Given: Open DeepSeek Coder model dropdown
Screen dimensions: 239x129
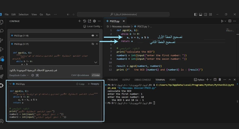Looking at the screenshot, I should (x=19, y=75).
